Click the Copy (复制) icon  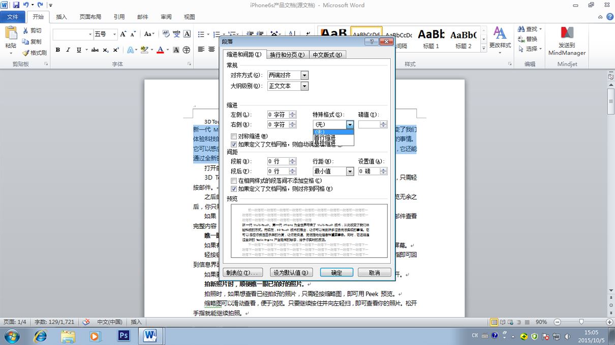25,42
